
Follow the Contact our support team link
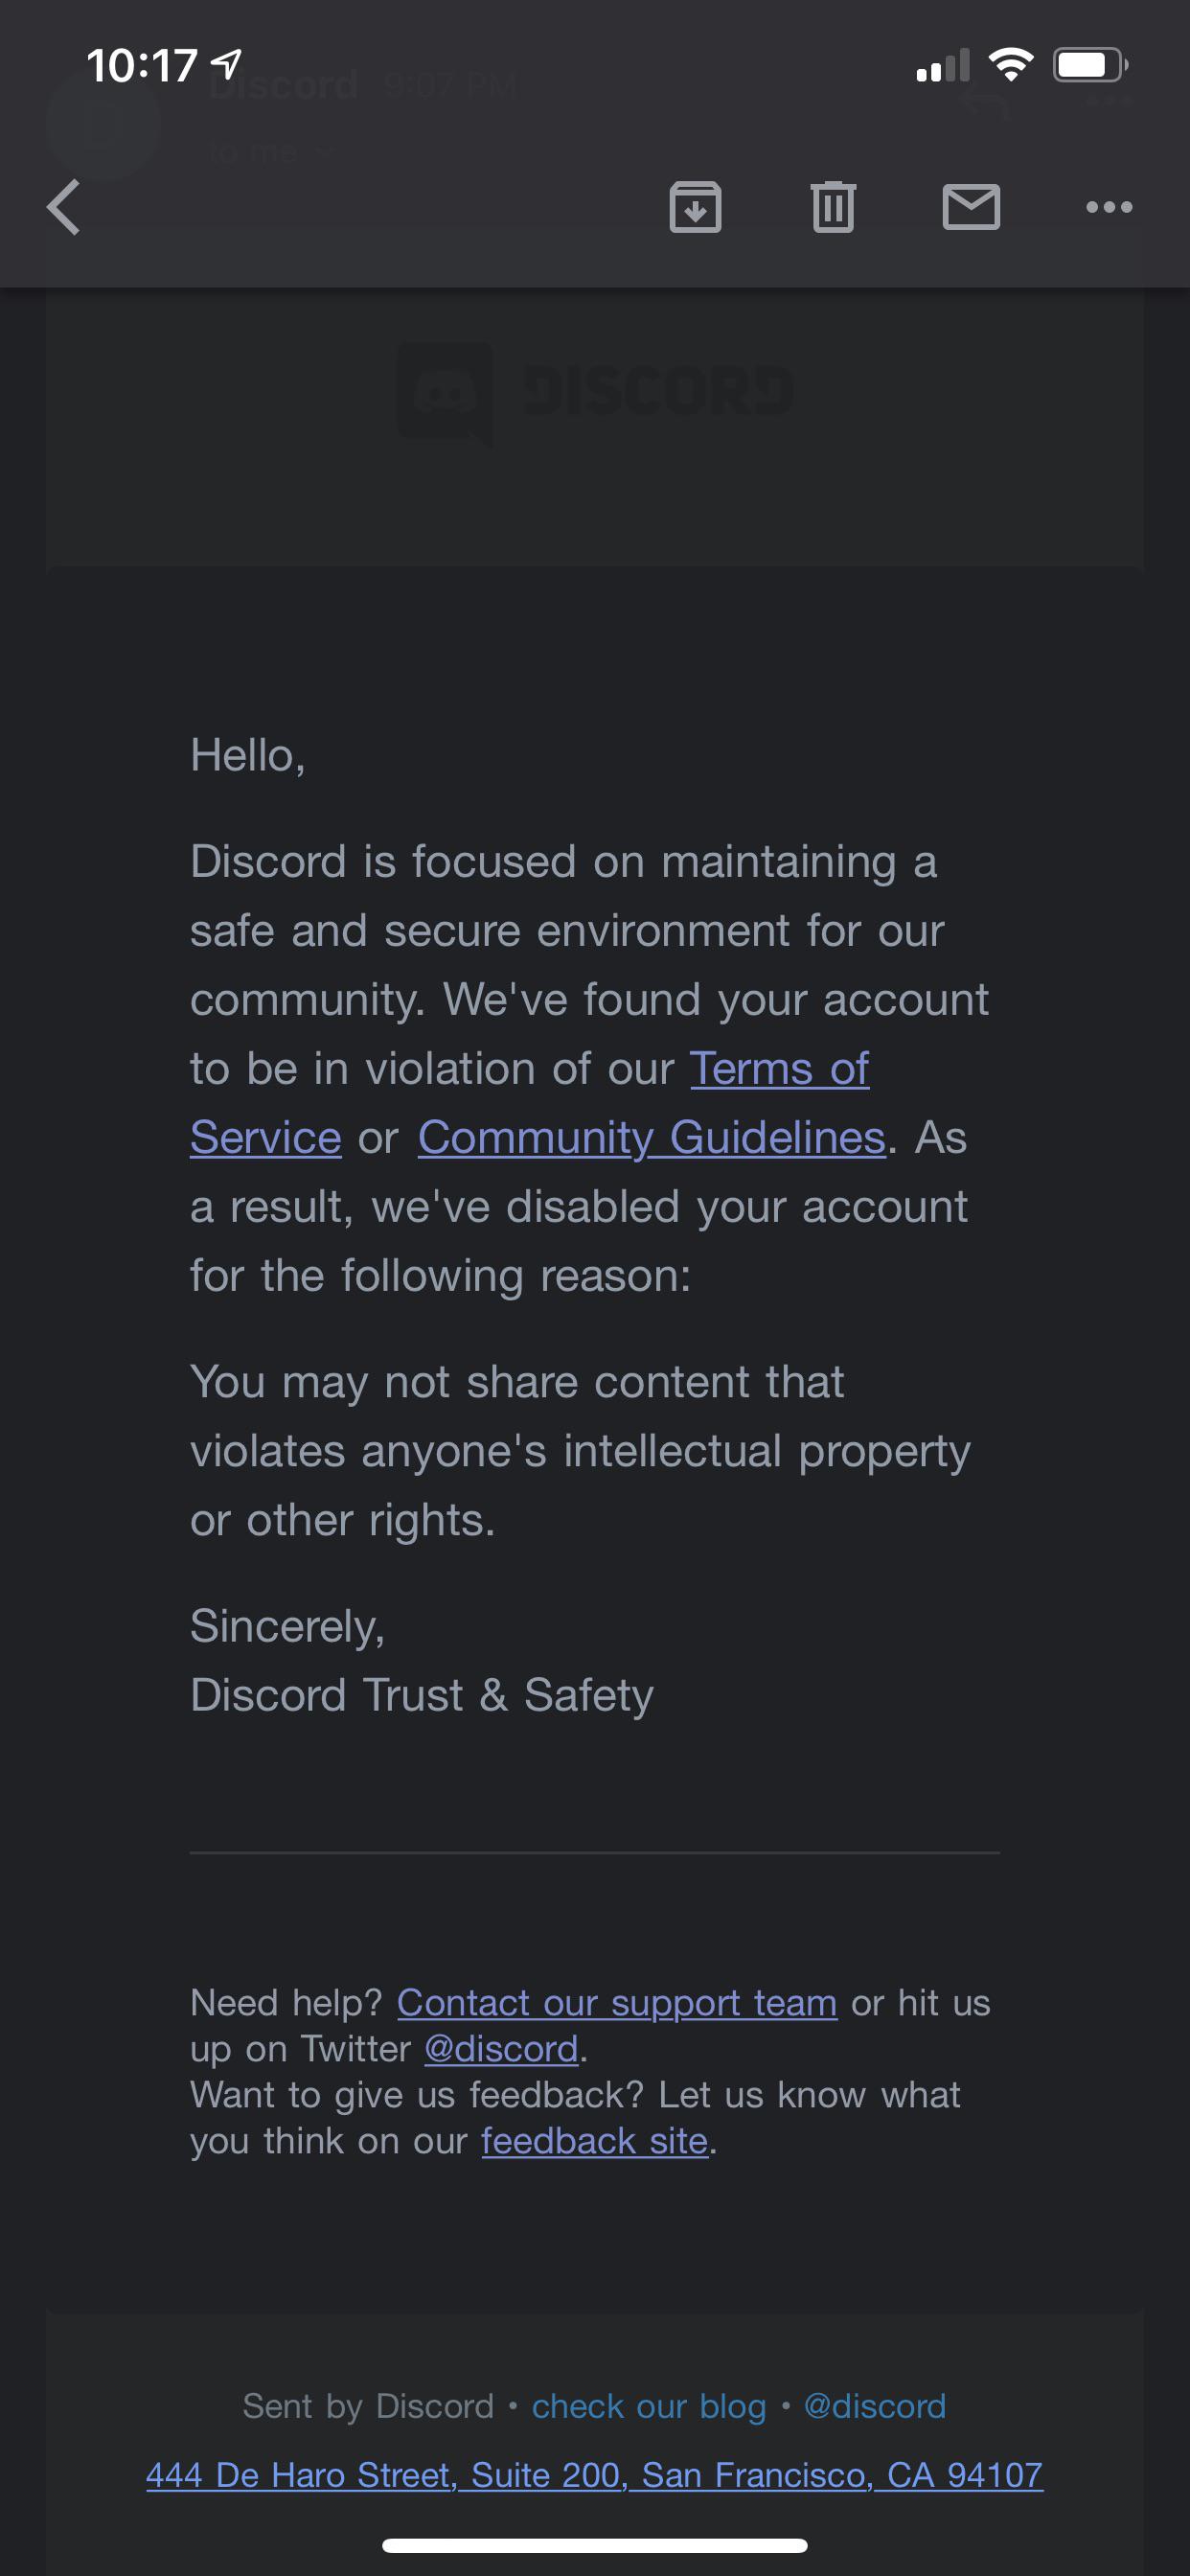pos(616,2003)
